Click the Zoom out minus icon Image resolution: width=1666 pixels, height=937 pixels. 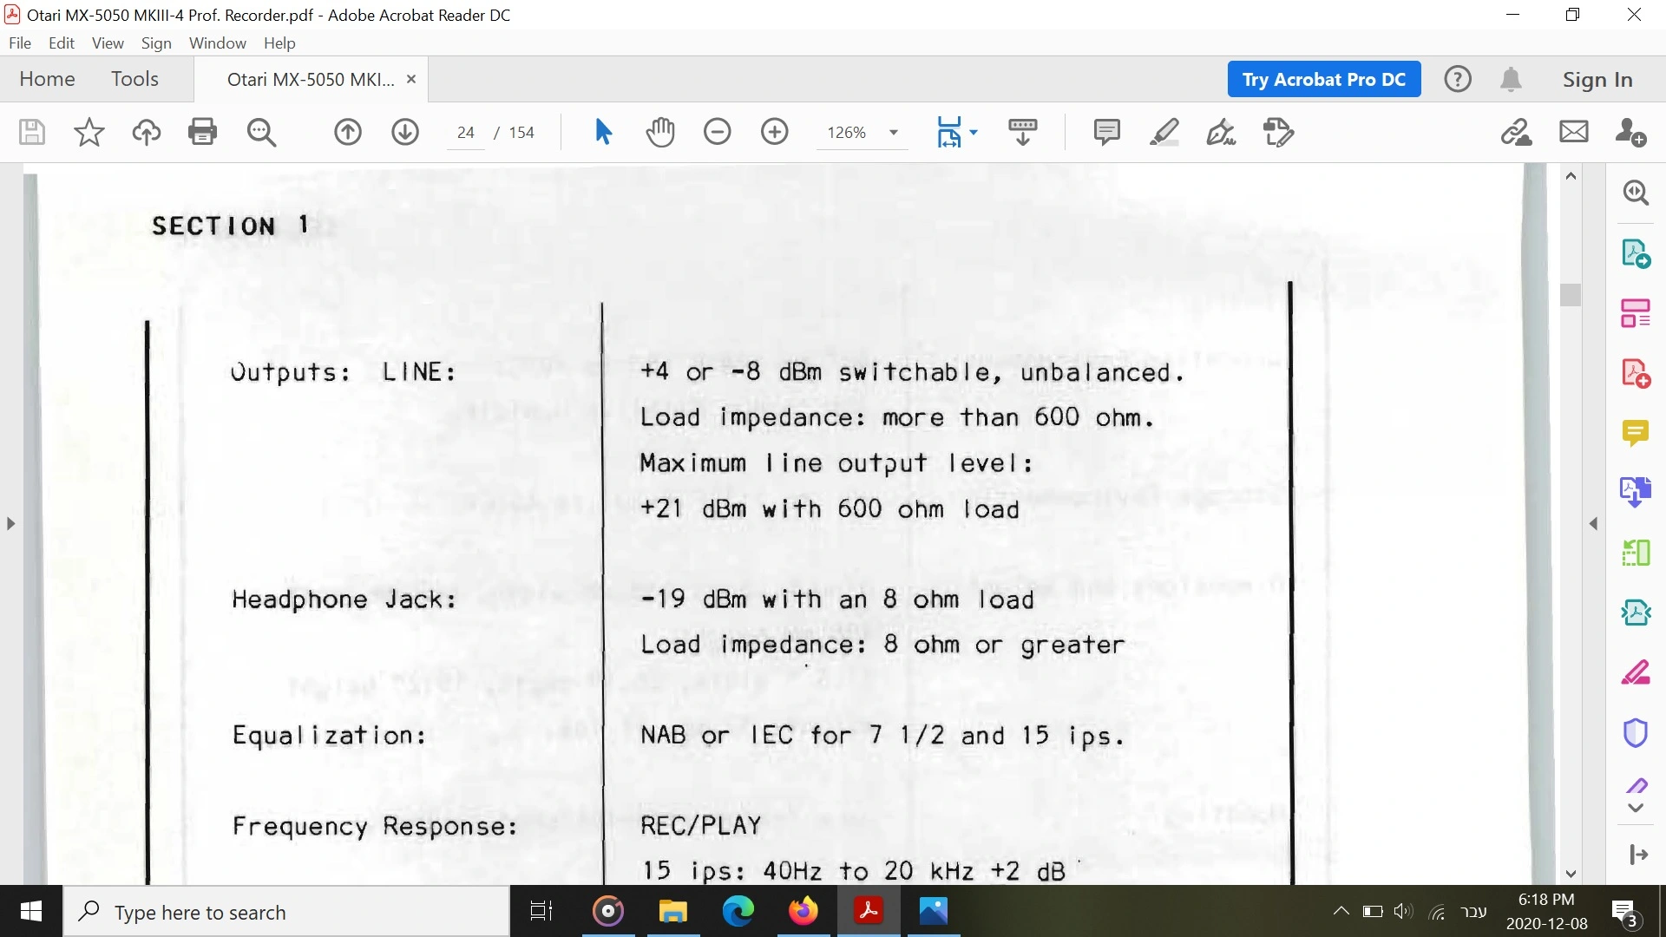click(718, 132)
